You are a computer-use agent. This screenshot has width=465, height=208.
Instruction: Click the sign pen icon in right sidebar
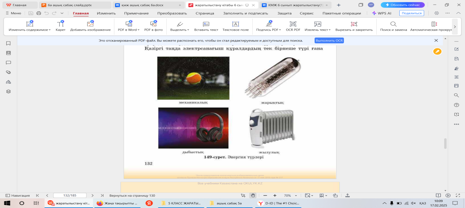(x=457, y=68)
